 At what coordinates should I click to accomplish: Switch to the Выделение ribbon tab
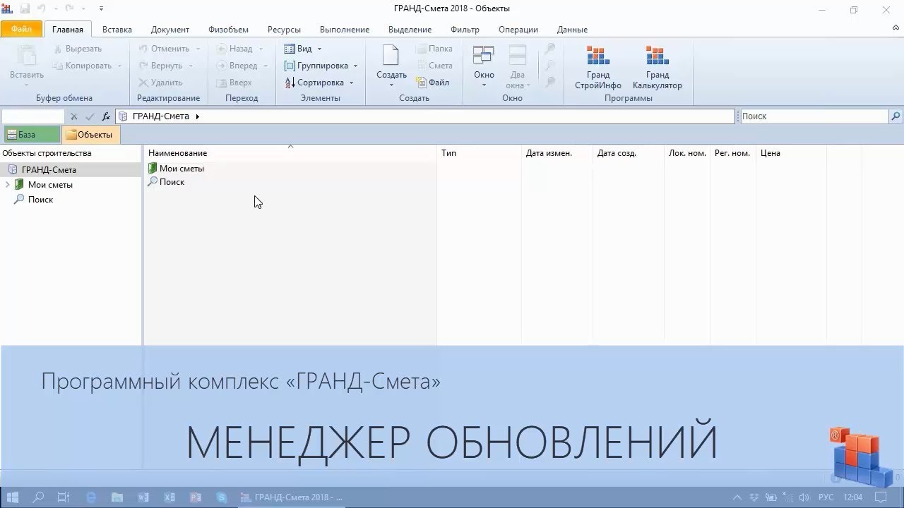410,30
